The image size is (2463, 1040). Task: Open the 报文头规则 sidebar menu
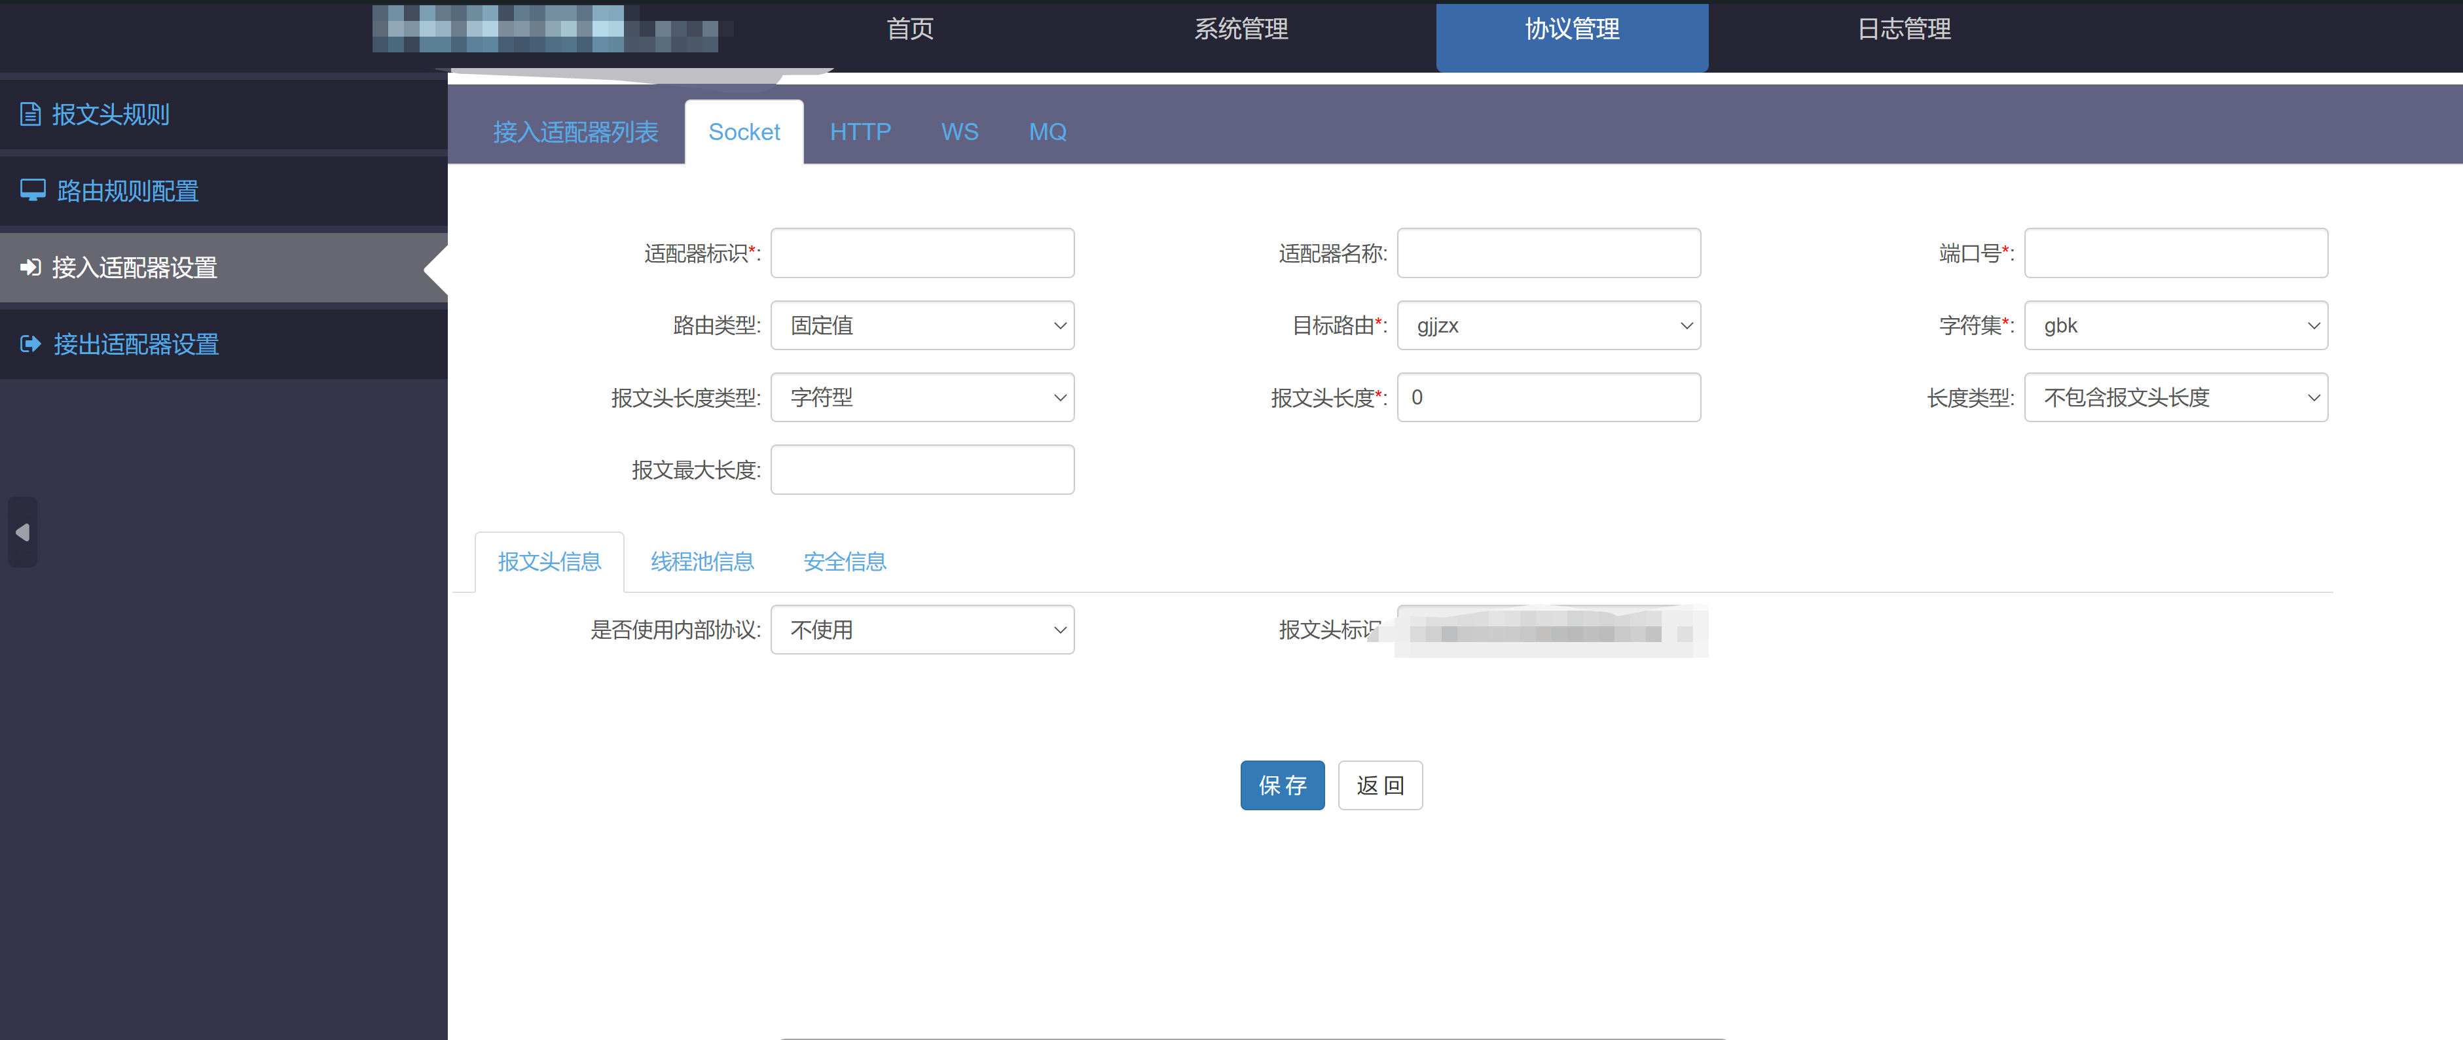coord(224,115)
